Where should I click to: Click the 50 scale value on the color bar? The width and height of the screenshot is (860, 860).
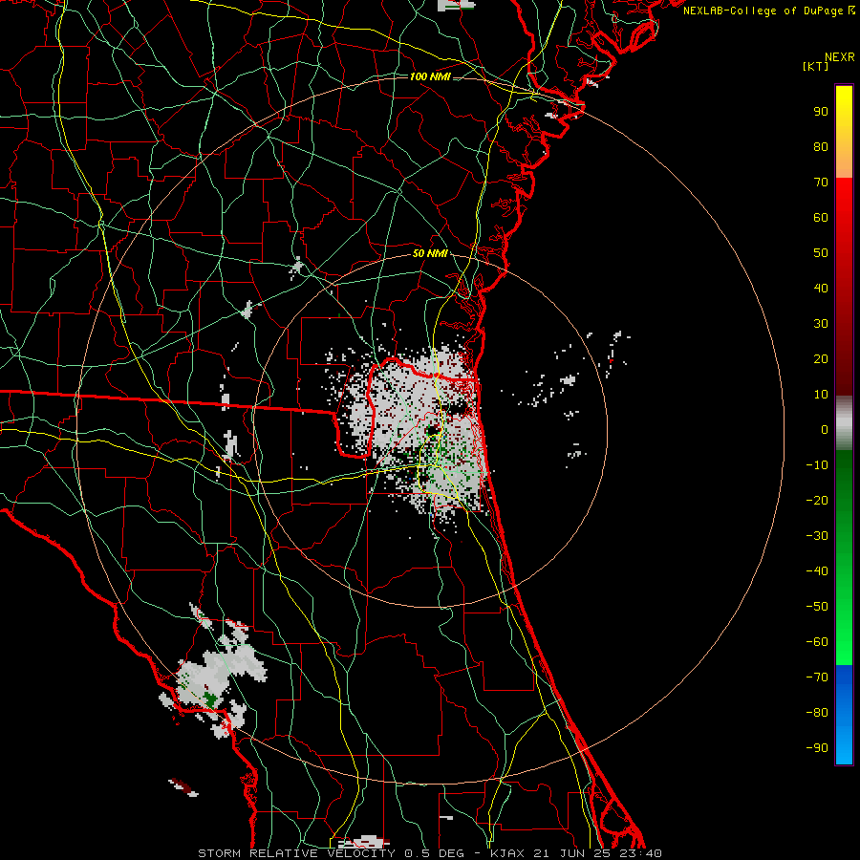[x=821, y=253]
